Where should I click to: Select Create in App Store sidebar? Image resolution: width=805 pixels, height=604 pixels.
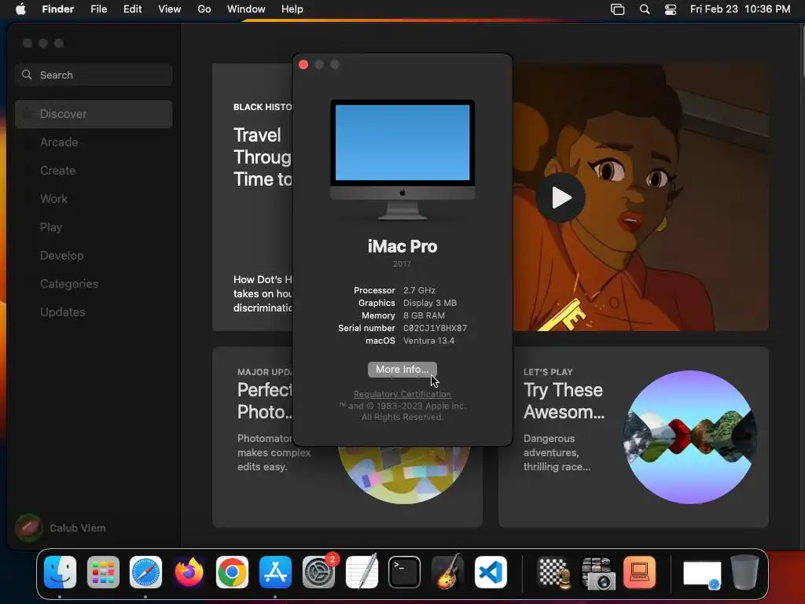click(94, 171)
